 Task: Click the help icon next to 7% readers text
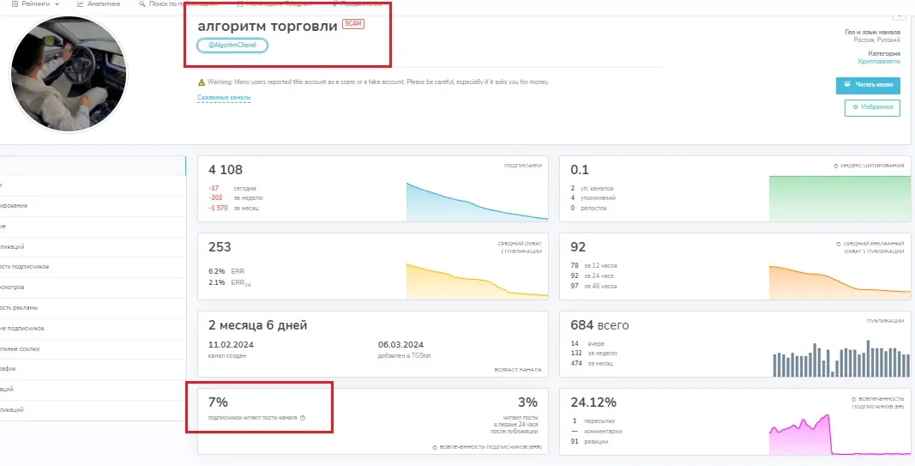click(x=302, y=418)
